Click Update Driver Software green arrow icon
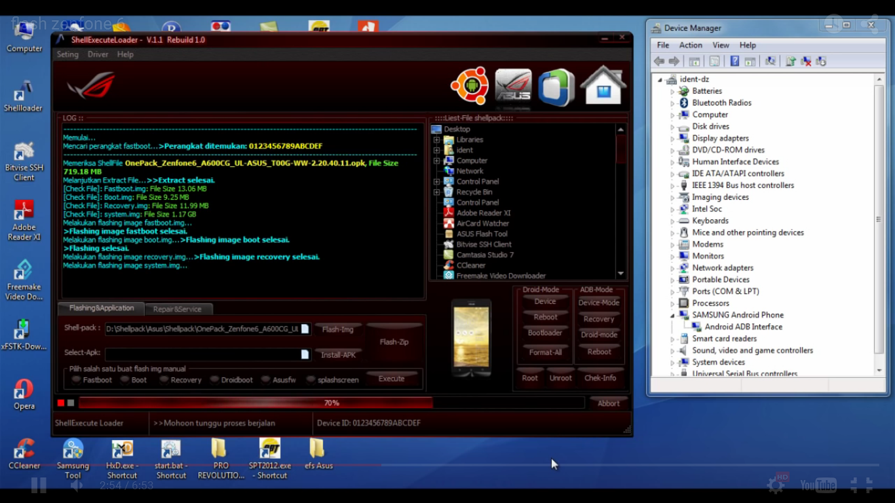 [x=791, y=62]
